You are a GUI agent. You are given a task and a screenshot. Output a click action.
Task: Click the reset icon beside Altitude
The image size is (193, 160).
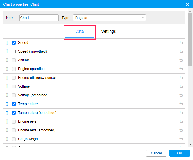[x=181, y=60]
